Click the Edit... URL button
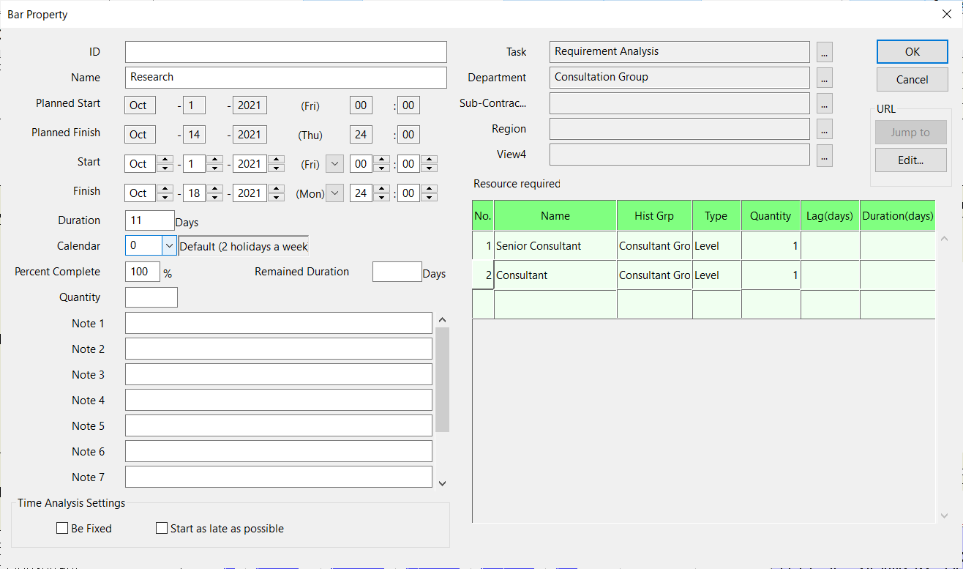963x569 pixels. [910, 160]
